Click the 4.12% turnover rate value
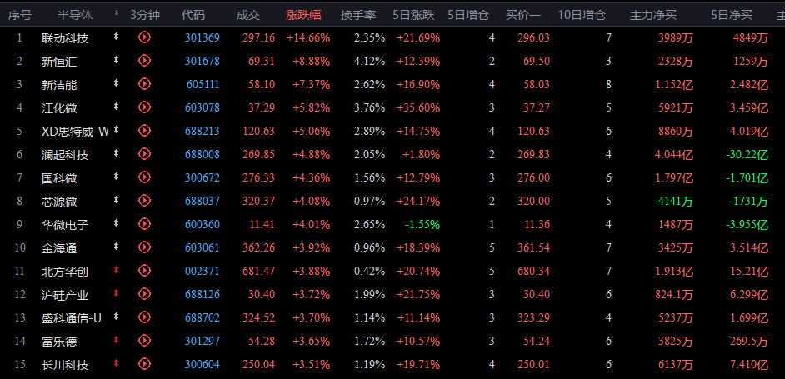This screenshot has width=785, height=379. pos(369,62)
